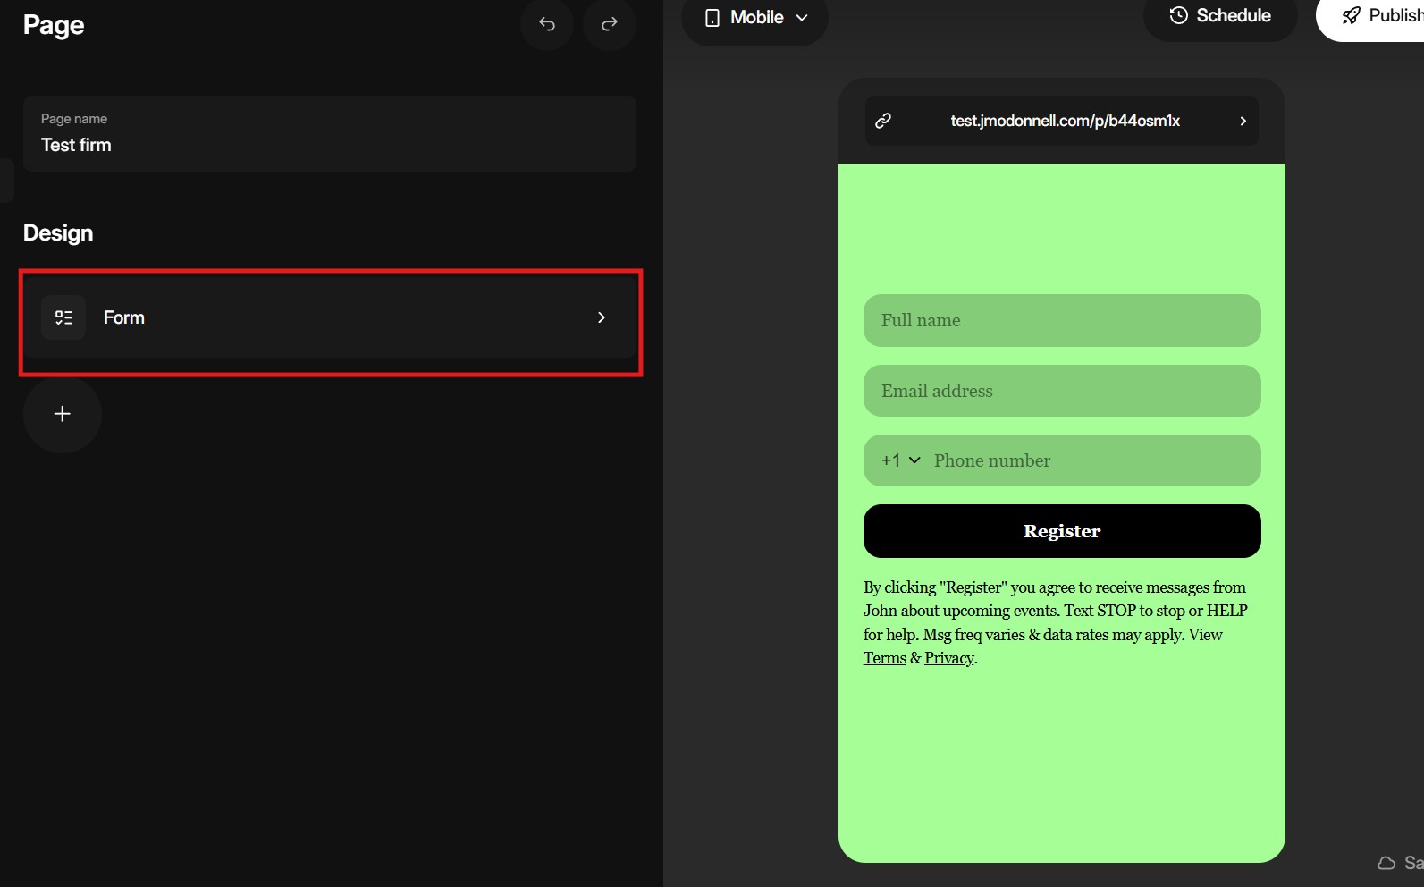1424x887 pixels.
Task: Click the undo arrow icon
Action: [x=547, y=24]
